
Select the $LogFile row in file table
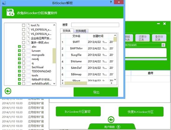[87, 55]
